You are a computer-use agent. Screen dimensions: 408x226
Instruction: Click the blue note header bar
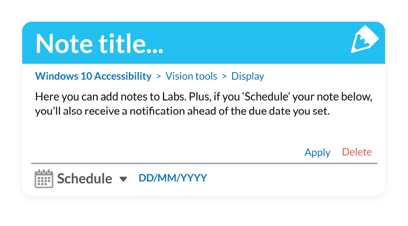pos(204,43)
